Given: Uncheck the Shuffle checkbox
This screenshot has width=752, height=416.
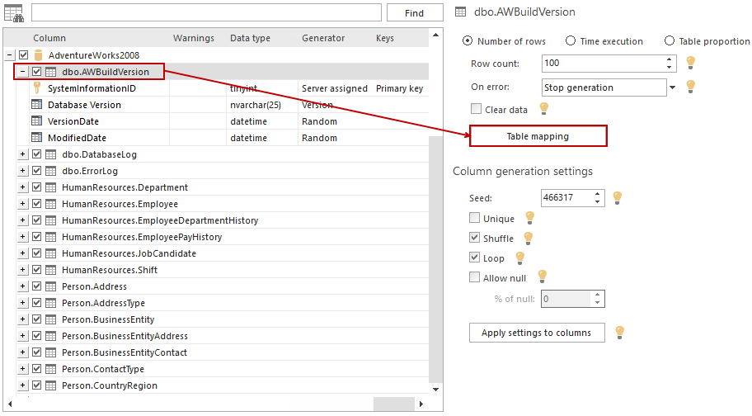Looking at the screenshot, I should (x=474, y=238).
